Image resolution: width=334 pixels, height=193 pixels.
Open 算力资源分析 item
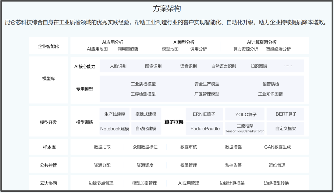point(246,49)
